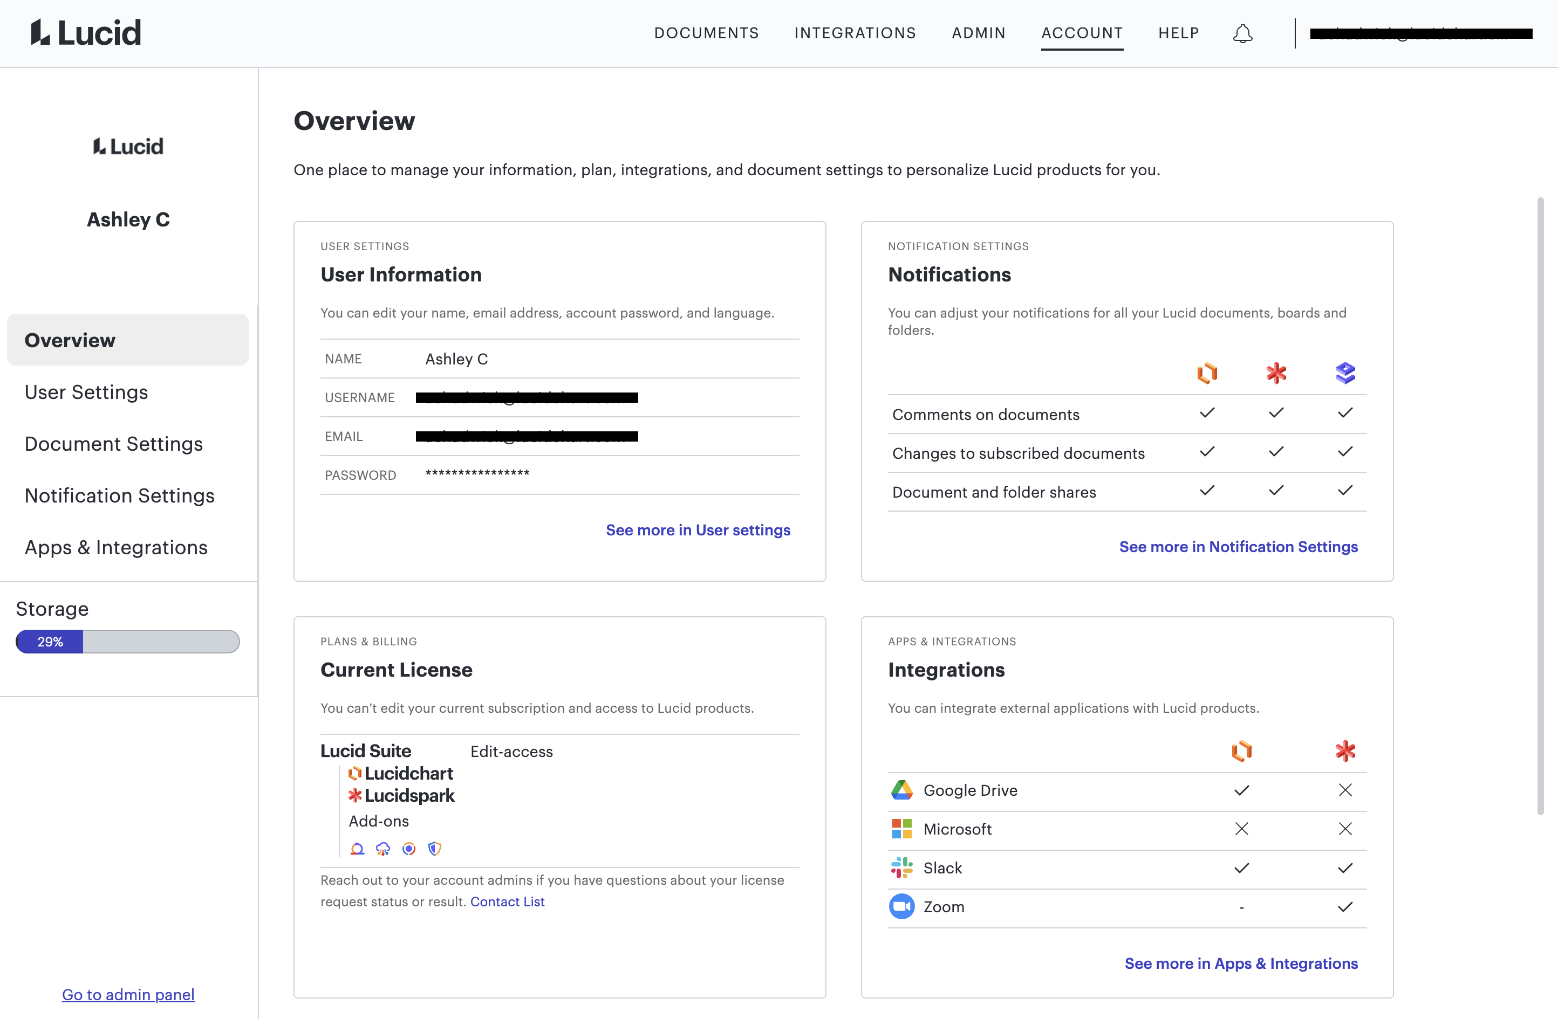Click the password field row
The image size is (1558, 1019).
tap(559, 476)
